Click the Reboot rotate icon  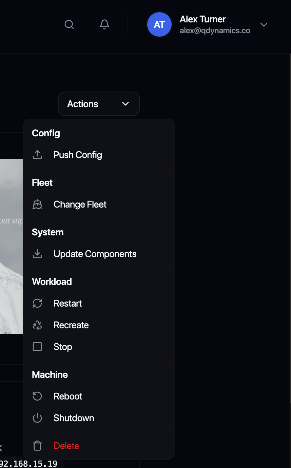point(37,396)
